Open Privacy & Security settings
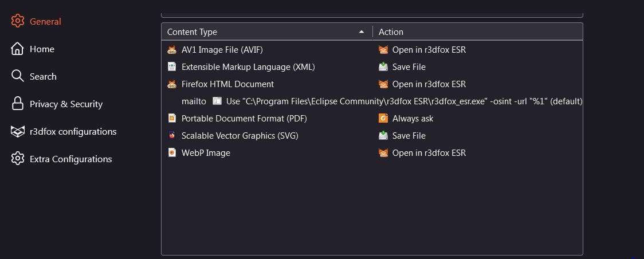644x259 pixels. (x=57, y=104)
